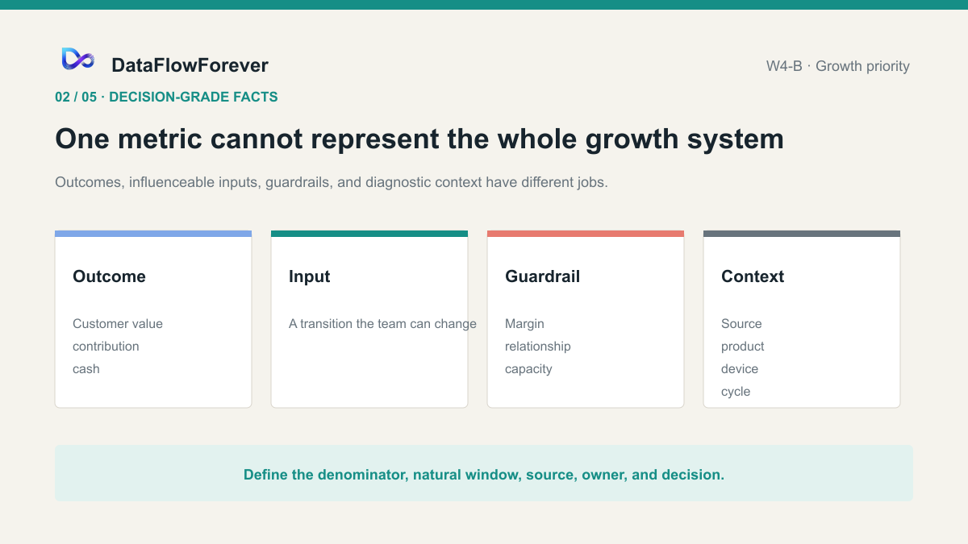Click the blue color bar atop the Outcome card
This screenshot has width=968, height=544.
click(153, 234)
